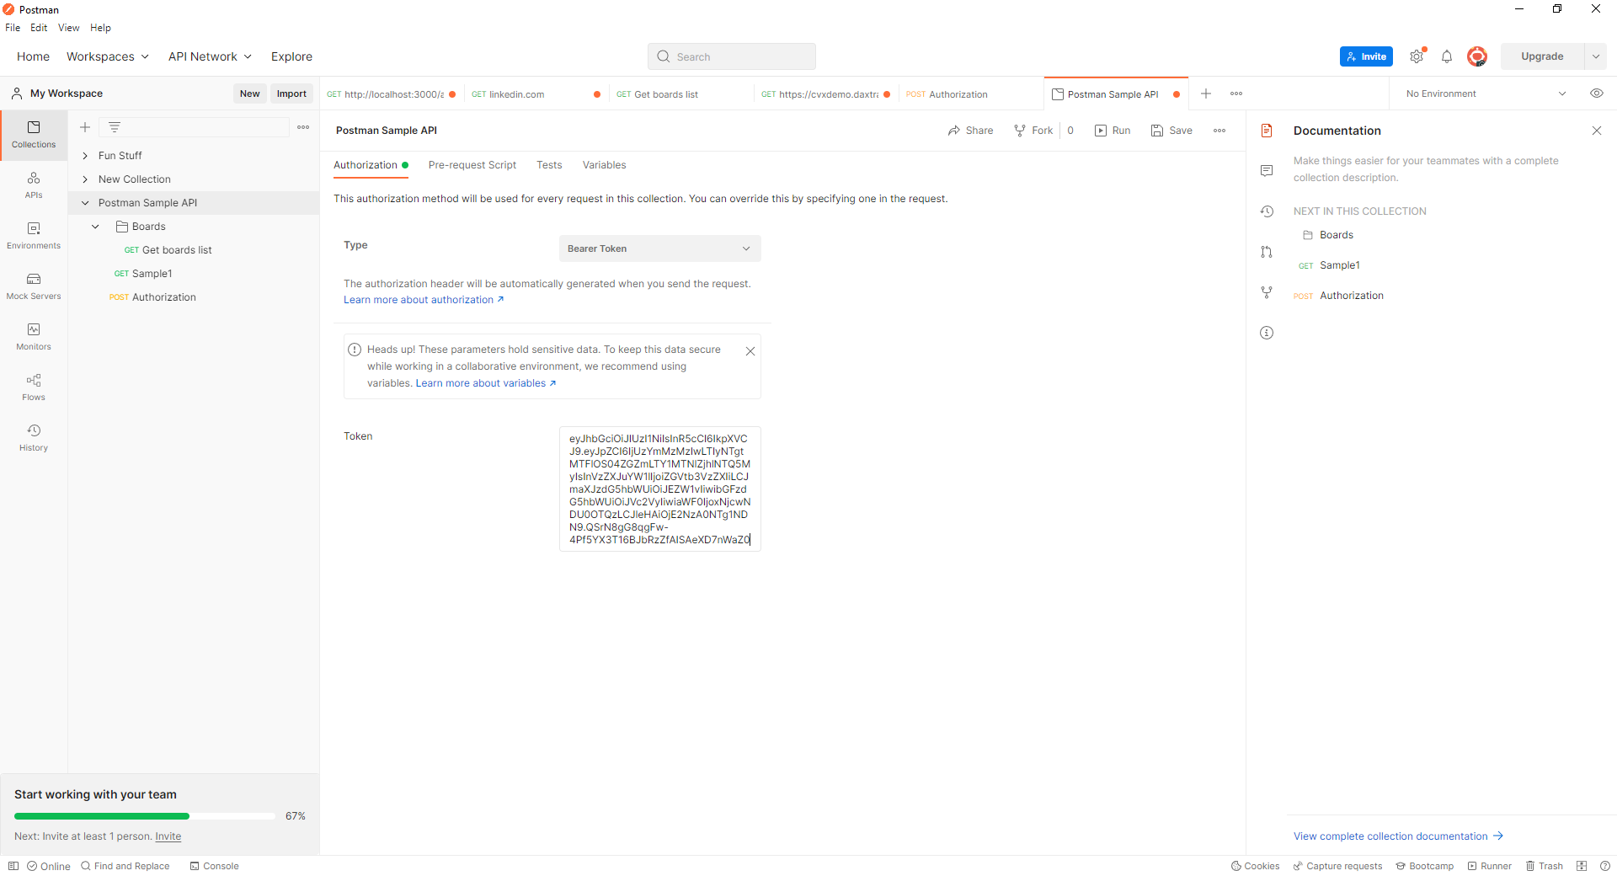Open the Upgrade dropdown arrow

coord(1596,56)
